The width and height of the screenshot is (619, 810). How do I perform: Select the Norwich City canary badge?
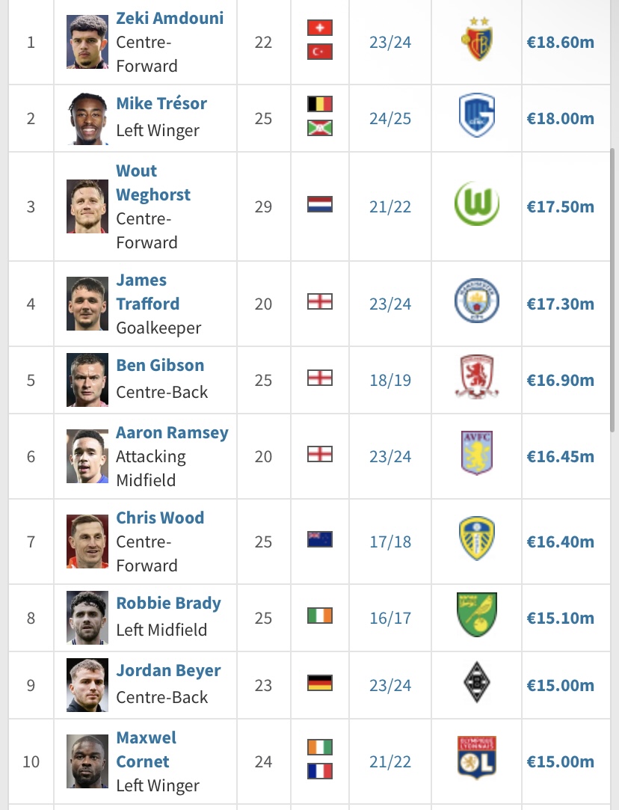(x=477, y=615)
